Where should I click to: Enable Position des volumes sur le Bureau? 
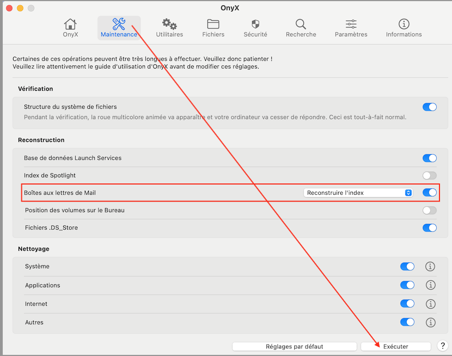pos(430,210)
